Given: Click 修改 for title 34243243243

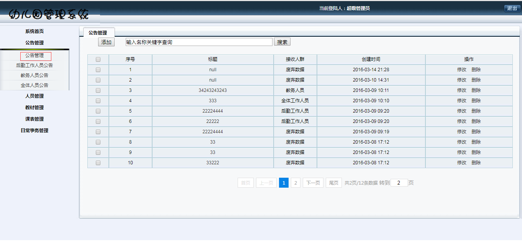Looking at the screenshot, I should point(462,90).
